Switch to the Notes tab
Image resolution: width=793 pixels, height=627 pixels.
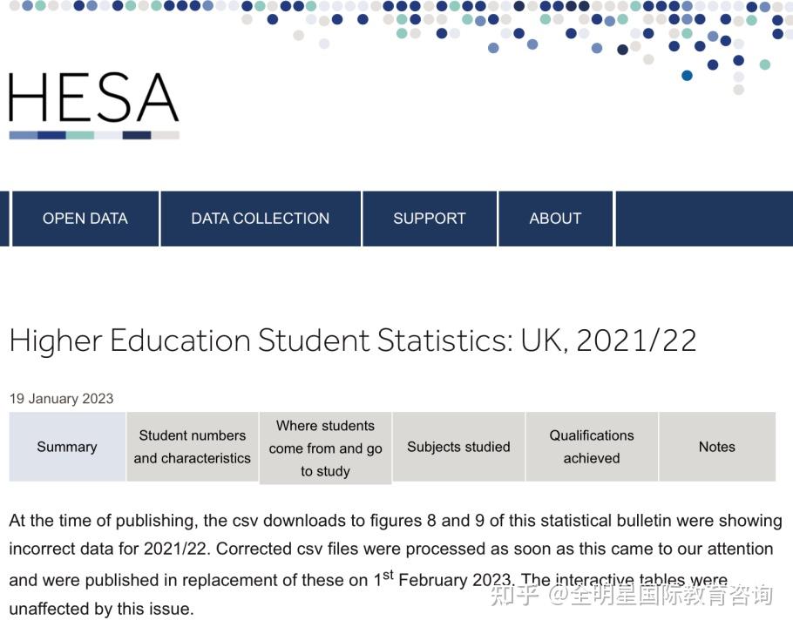[717, 447]
